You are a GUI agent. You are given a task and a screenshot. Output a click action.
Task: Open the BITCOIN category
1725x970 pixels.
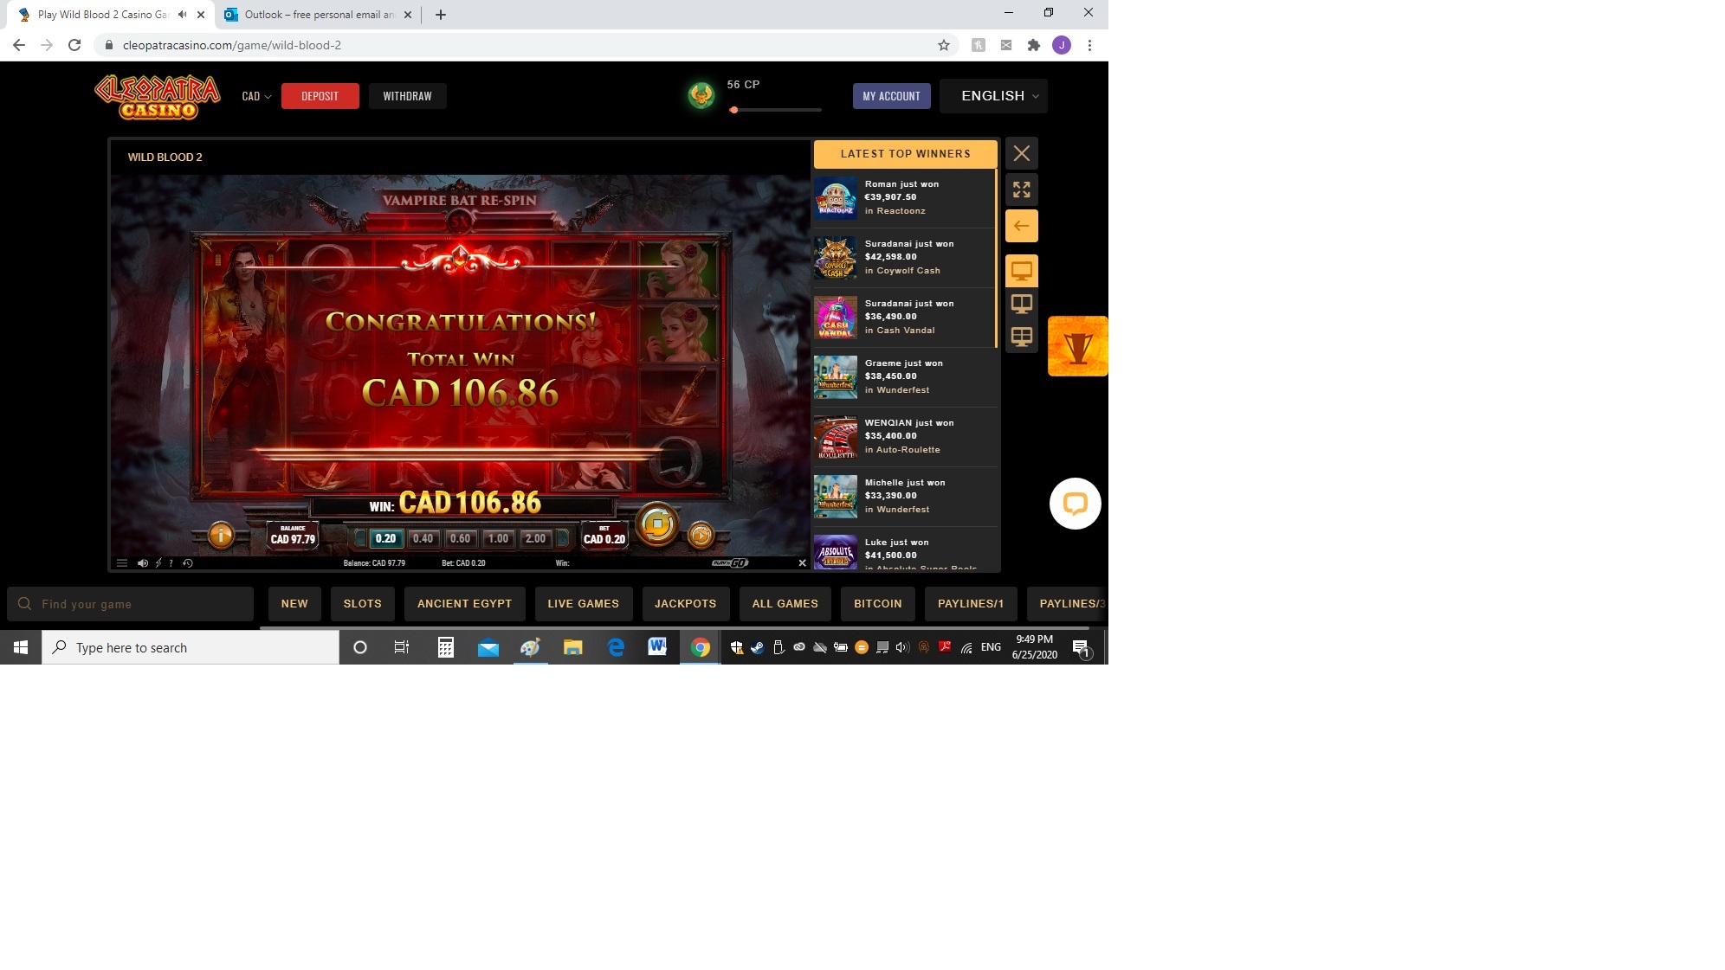click(x=878, y=604)
